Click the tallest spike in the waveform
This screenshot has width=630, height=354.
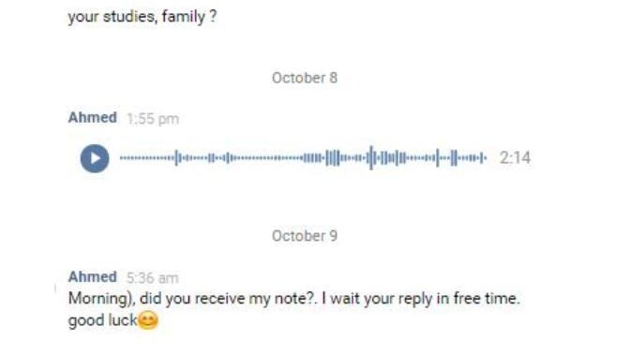pyautogui.click(x=371, y=157)
